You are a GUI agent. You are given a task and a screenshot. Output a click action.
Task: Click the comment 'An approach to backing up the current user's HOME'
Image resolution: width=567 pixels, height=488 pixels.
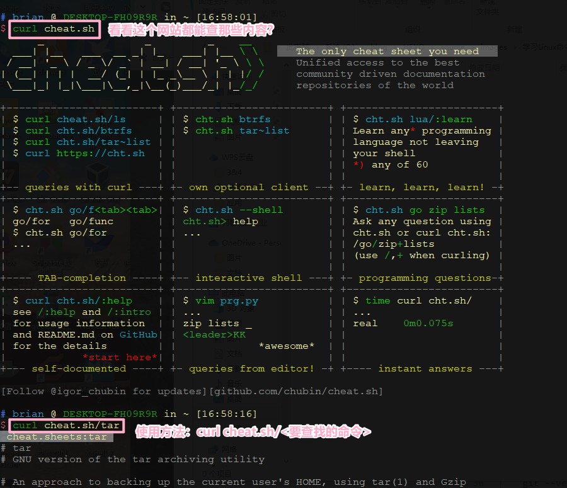(169, 482)
